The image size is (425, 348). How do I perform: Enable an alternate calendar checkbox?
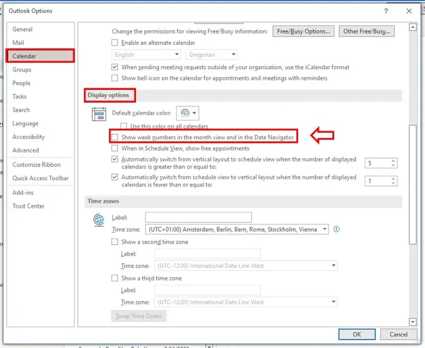pyautogui.click(x=115, y=42)
